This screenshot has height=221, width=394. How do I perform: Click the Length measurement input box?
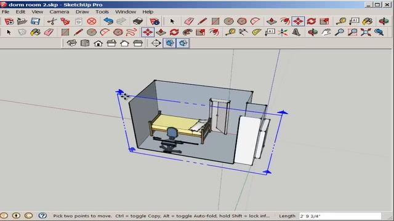tap(340, 216)
